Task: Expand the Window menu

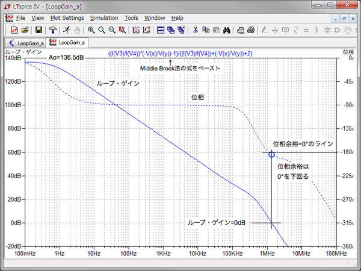Action: [155, 18]
